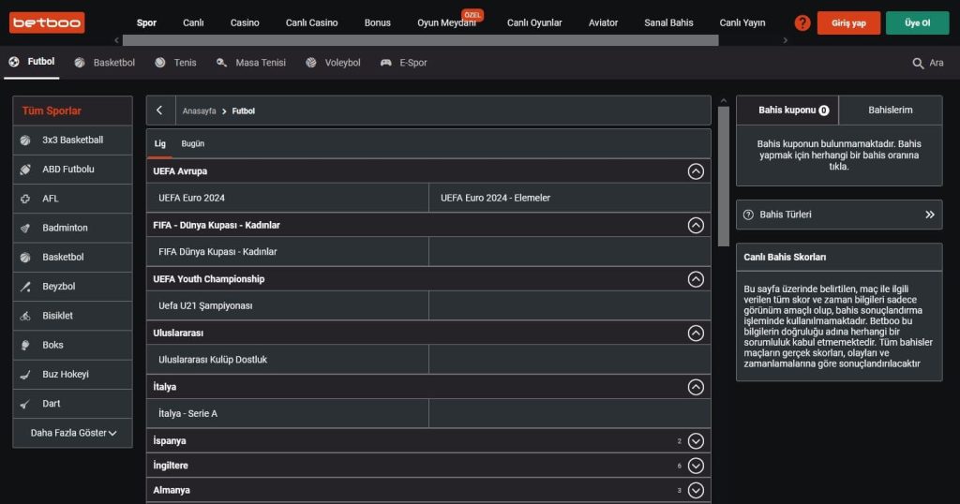
Task: Click the top menu horizontal scrollbar
Action: click(x=420, y=40)
